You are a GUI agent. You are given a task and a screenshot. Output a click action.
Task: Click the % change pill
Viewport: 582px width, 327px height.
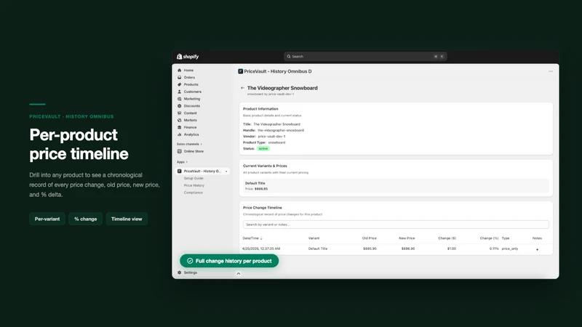pos(85,219)
